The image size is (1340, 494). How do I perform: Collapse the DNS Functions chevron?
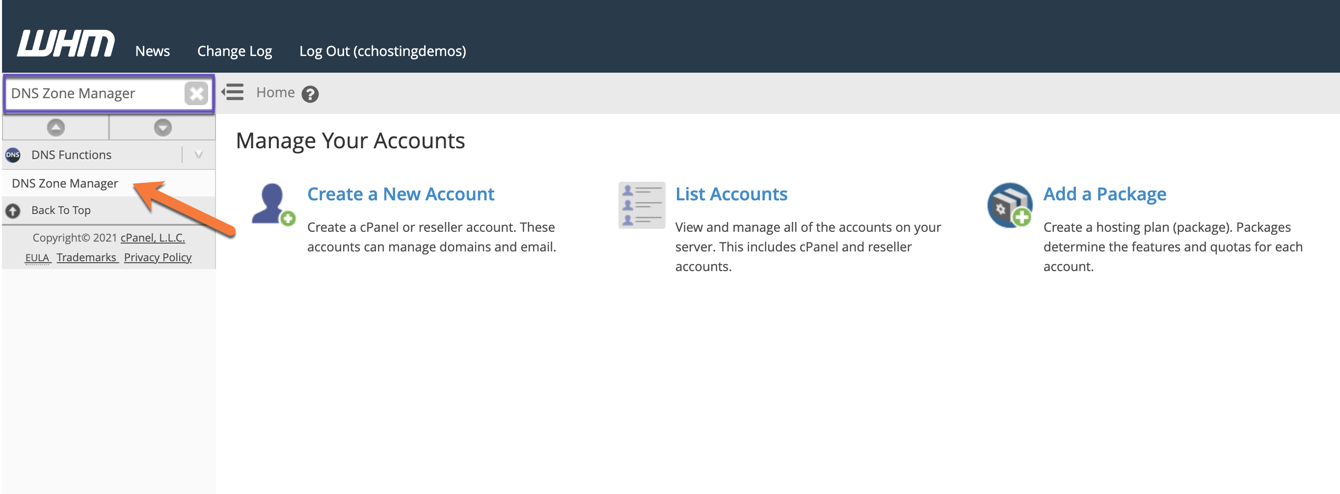click(x=198, y=155)
